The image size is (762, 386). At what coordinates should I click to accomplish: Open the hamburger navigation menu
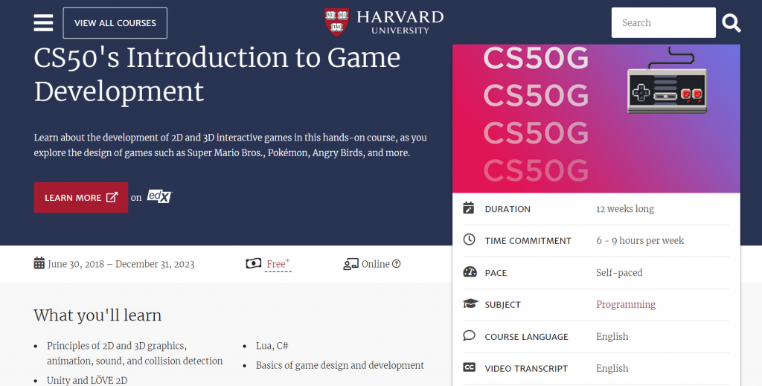tap(43, 23)
